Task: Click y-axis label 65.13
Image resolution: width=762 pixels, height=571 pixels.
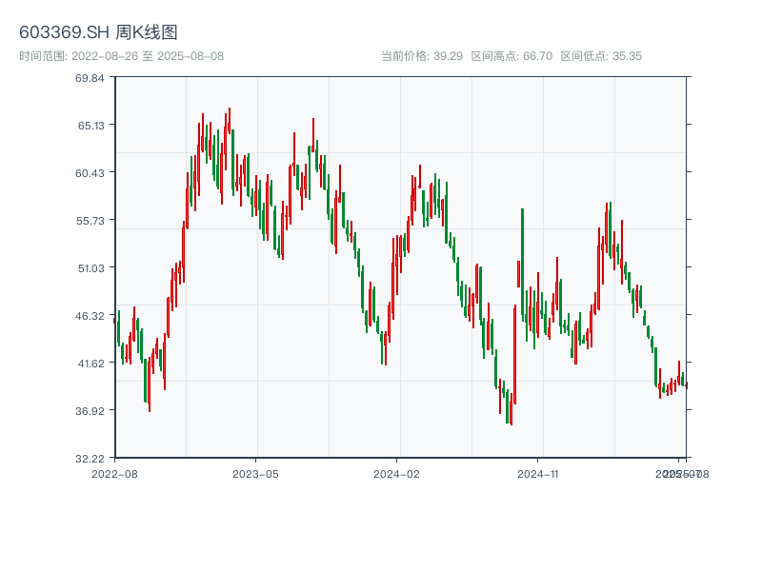Action: click(x=90, y=126)
